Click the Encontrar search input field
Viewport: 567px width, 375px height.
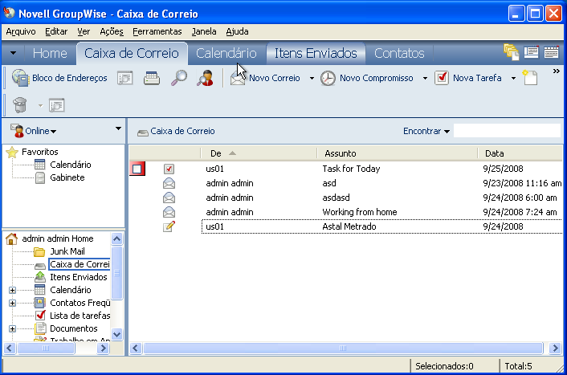point(506,131)
